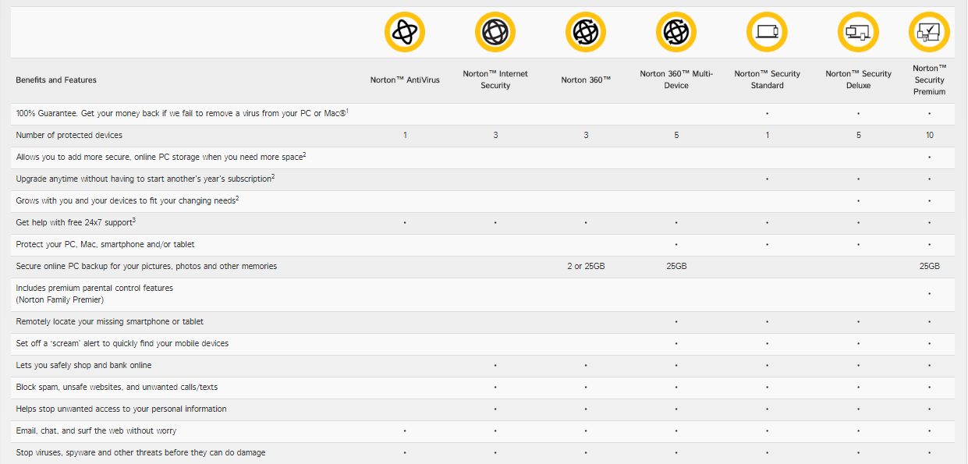Click the Norton Internet Security globe icon
This screenshot has width=968, height=464.
[x=495, y=33]
